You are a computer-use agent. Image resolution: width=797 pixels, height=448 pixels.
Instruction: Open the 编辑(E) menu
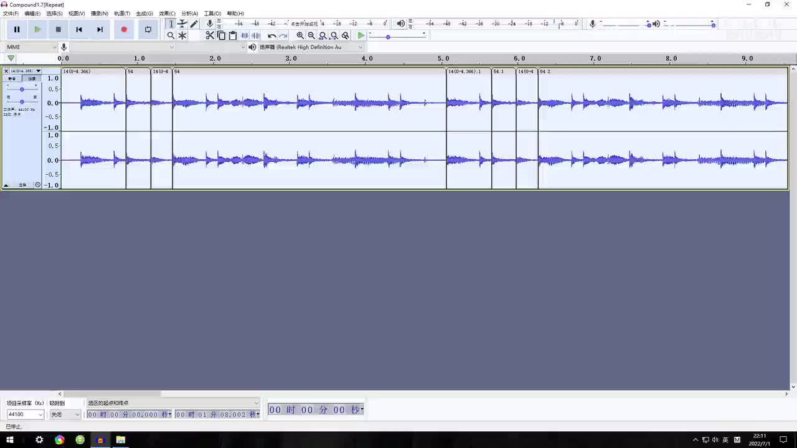point(32,13)
